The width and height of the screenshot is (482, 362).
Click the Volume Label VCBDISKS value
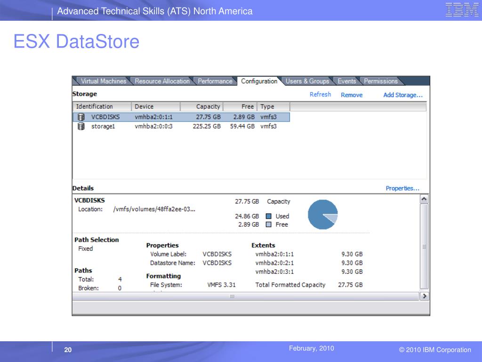[217, 254]
